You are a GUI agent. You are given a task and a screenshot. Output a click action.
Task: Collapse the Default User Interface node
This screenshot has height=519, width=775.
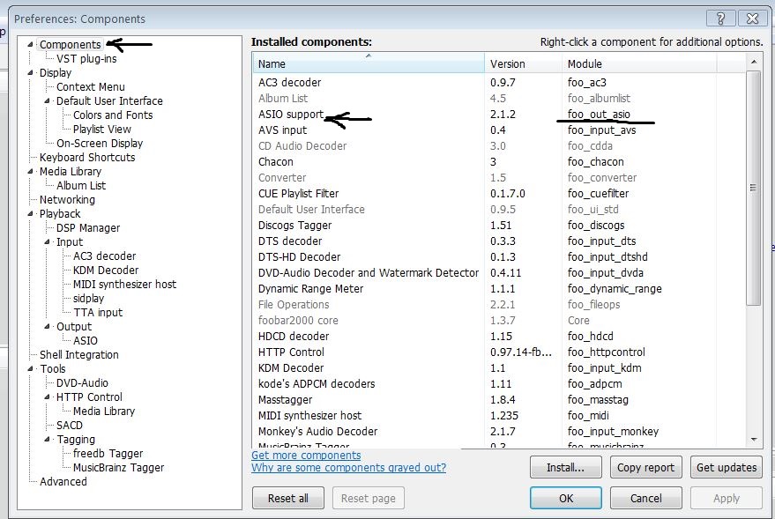pyautogui.click(x=47, y=100)
